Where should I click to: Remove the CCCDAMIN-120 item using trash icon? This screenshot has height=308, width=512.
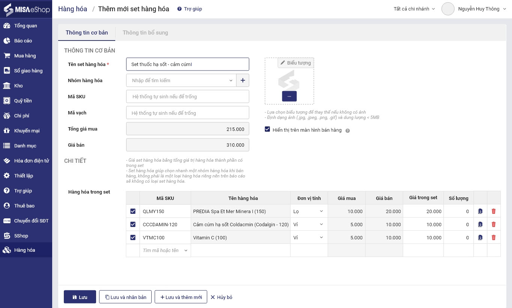[493, 224]
